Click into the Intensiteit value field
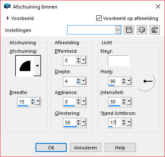Screen dimensions: 165x157 [115, 102]
